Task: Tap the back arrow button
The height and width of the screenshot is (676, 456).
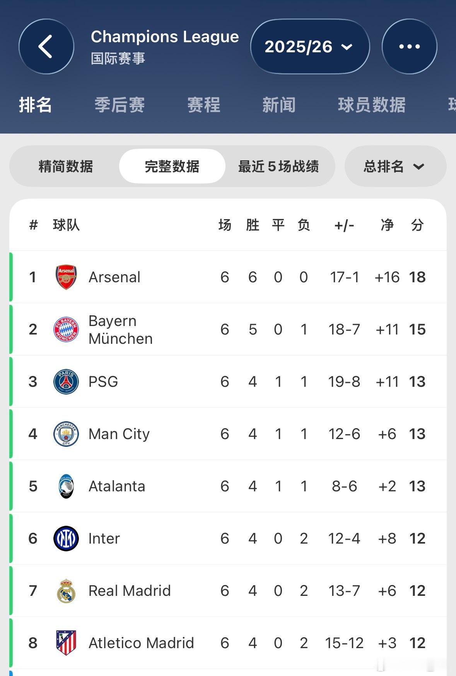Action: click(x=46, y=46)
